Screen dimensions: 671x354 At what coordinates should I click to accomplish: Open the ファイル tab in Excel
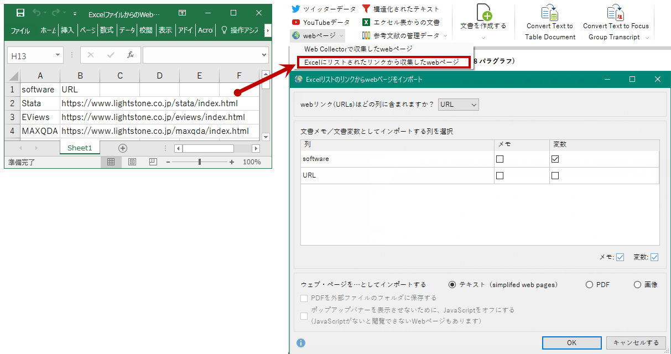(x=20, y=30)
